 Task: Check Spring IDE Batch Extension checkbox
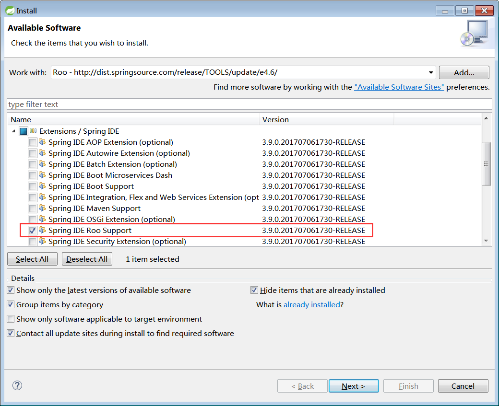coord(33,164)
